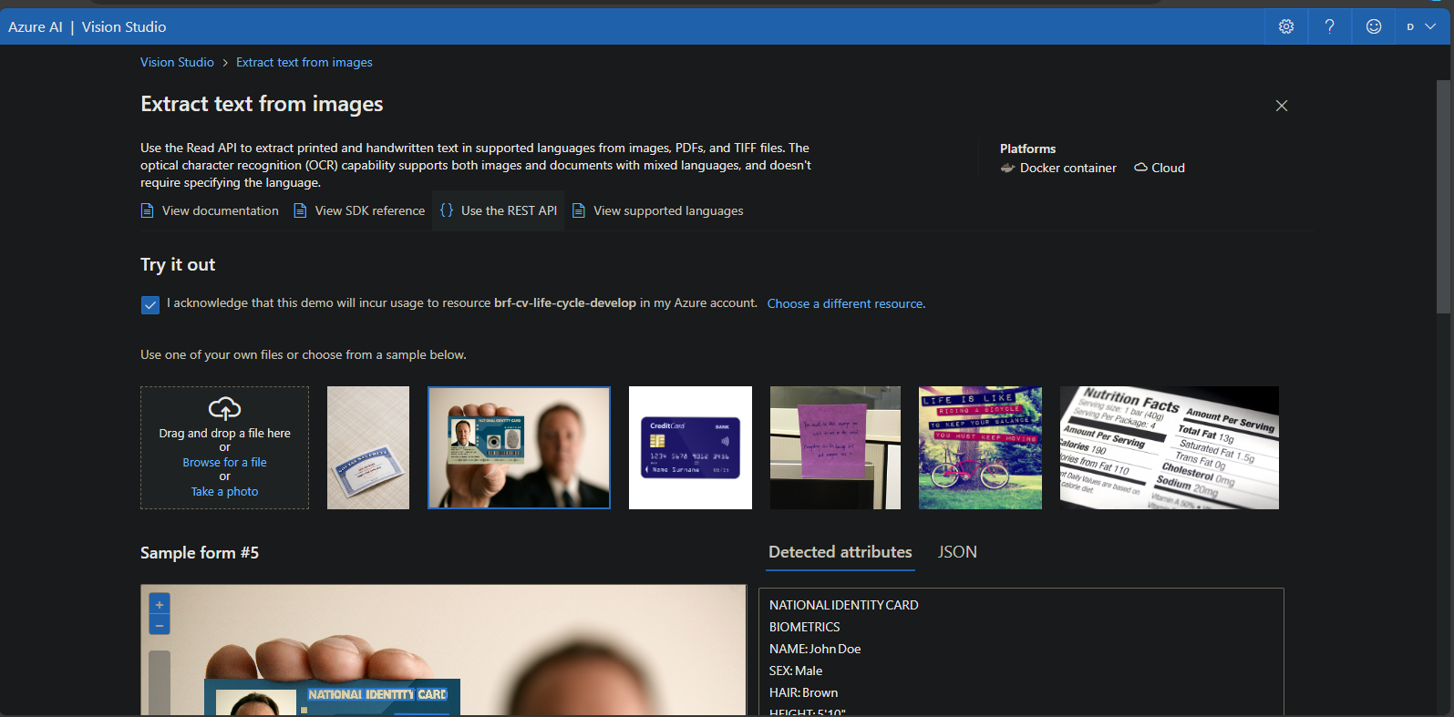This screenshot has width=1454, height=717.
Task: Select the Nutrition Facts sample image
Action: 1170,447
